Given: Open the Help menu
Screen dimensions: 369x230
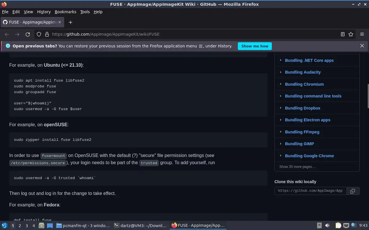Looking at the screenshot, I should coord(98,12).
